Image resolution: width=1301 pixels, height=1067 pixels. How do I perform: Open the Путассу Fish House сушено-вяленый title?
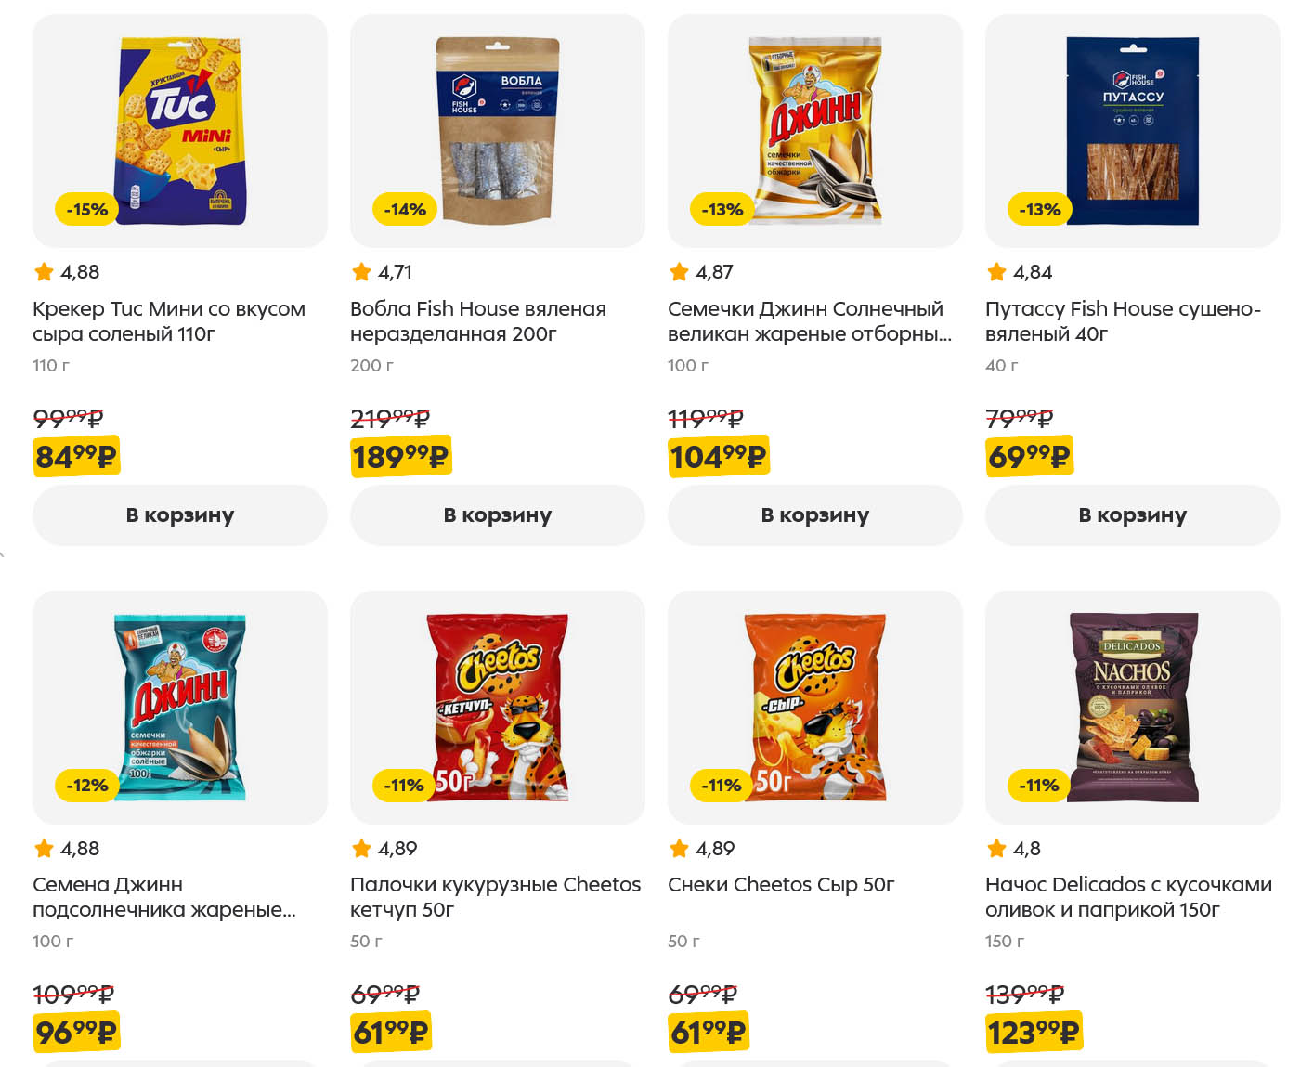1122,321
